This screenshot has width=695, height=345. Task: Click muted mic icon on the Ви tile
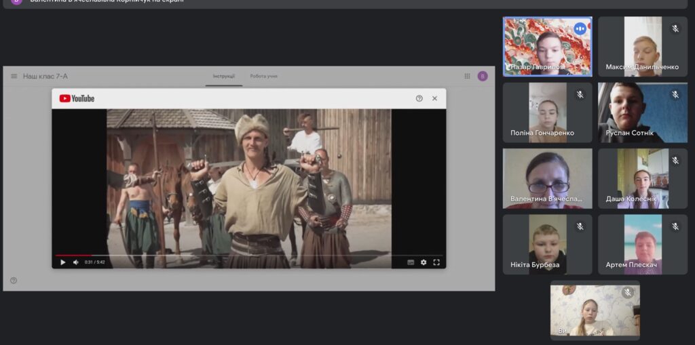[x=627, y=292]
